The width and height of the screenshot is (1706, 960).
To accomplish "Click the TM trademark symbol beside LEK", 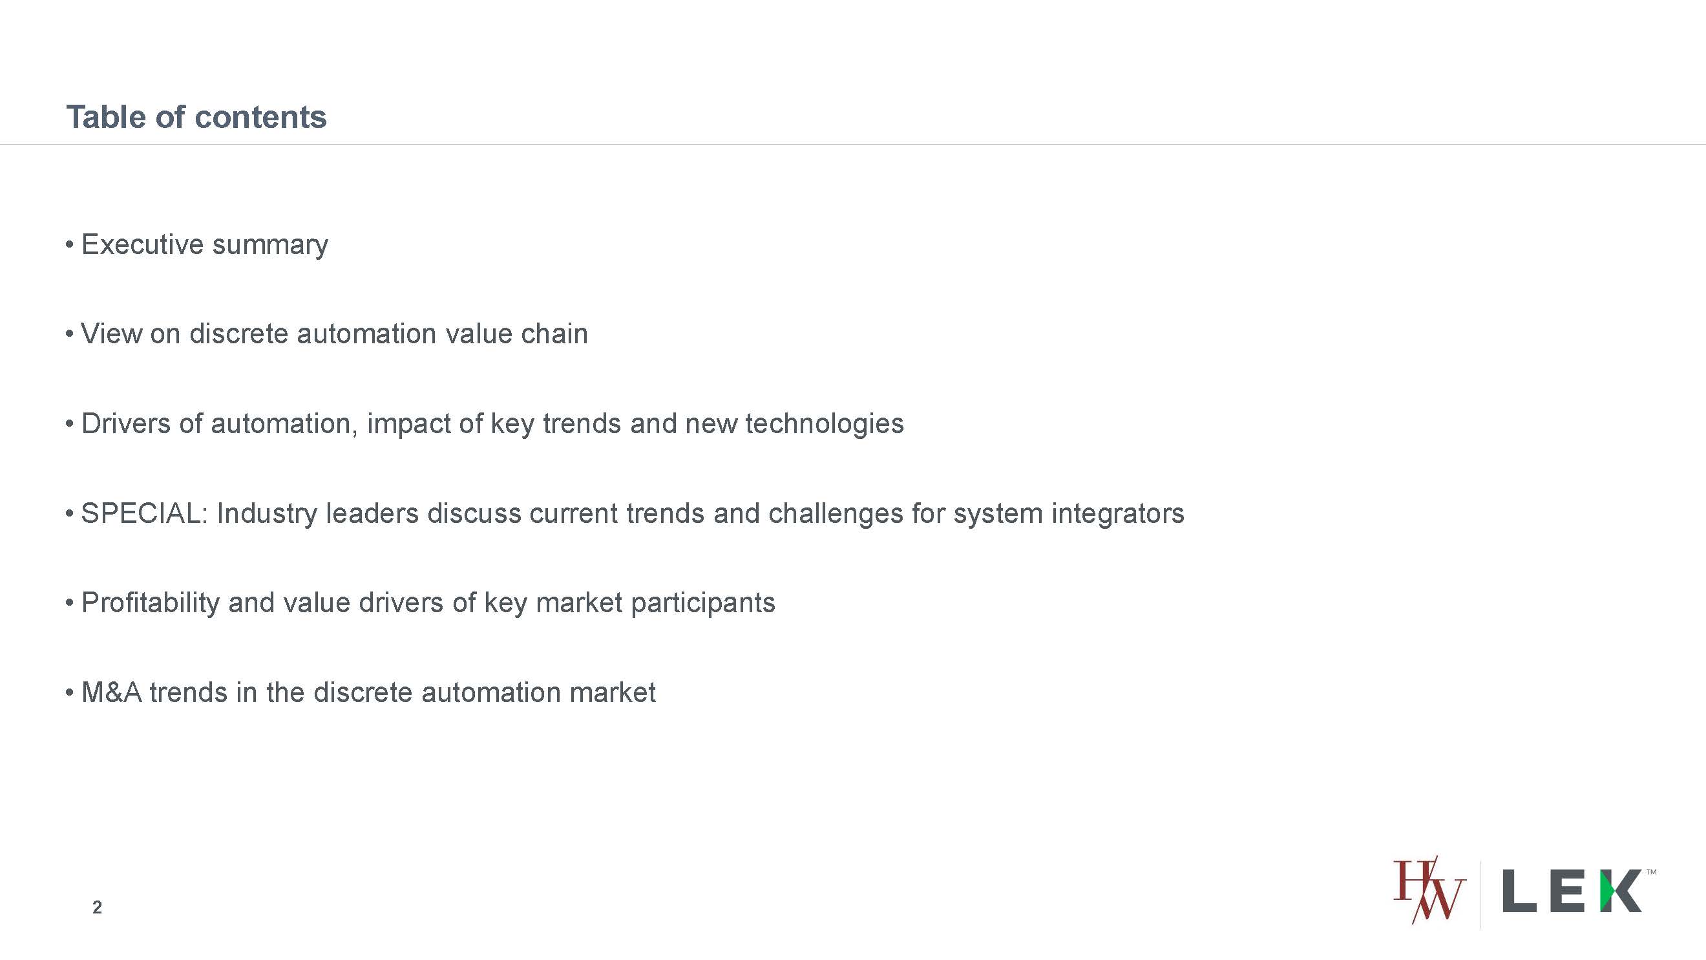I will coord(1651,873).
